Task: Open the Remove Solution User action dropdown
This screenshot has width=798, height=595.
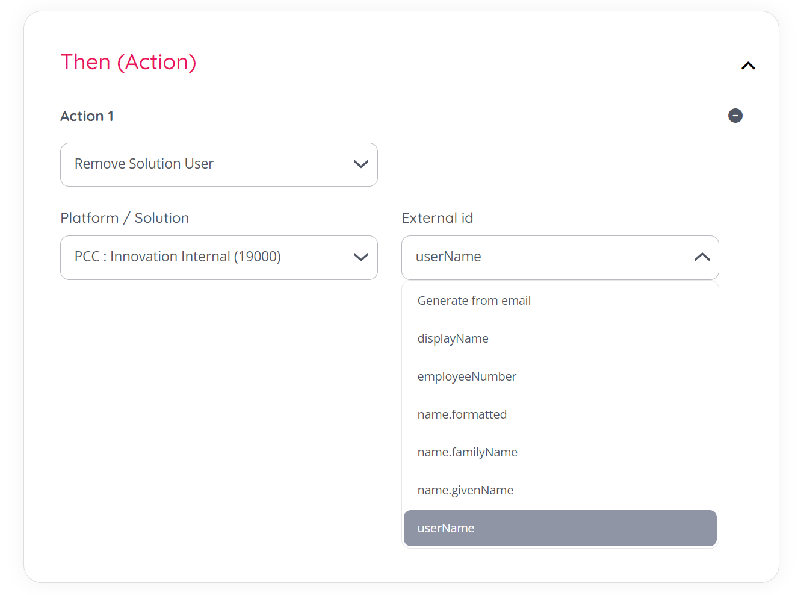Action: tap(205, 164)
